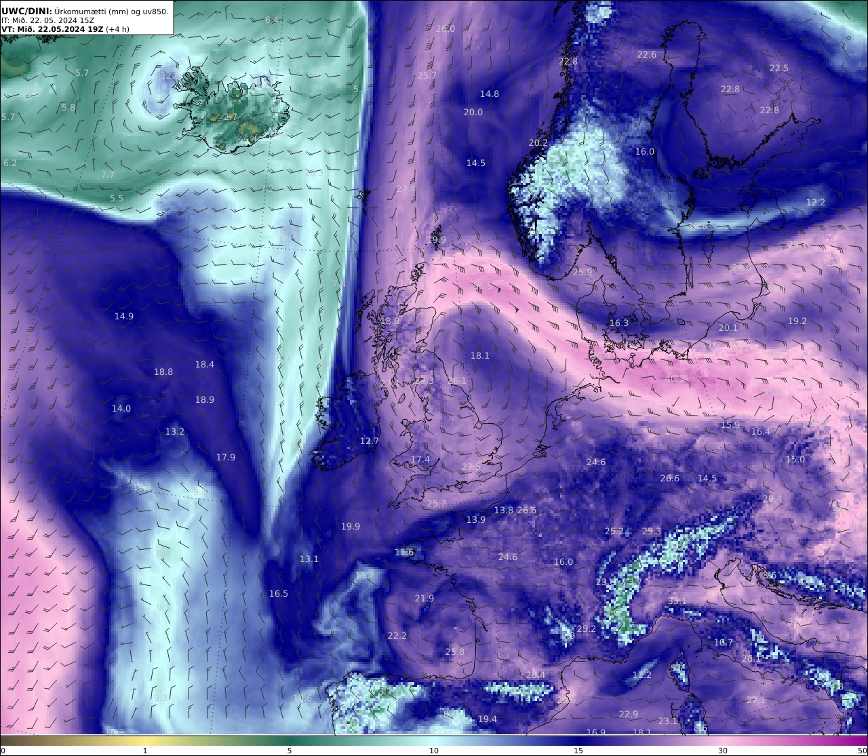Click the map value 5.5

117,198
